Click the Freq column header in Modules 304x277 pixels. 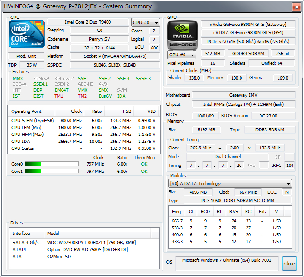(x=177, y=212)
